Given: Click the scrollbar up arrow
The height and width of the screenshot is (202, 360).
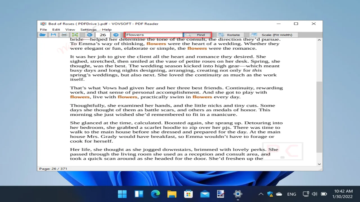Looking at the screenshot, I should tap(319, 40).
